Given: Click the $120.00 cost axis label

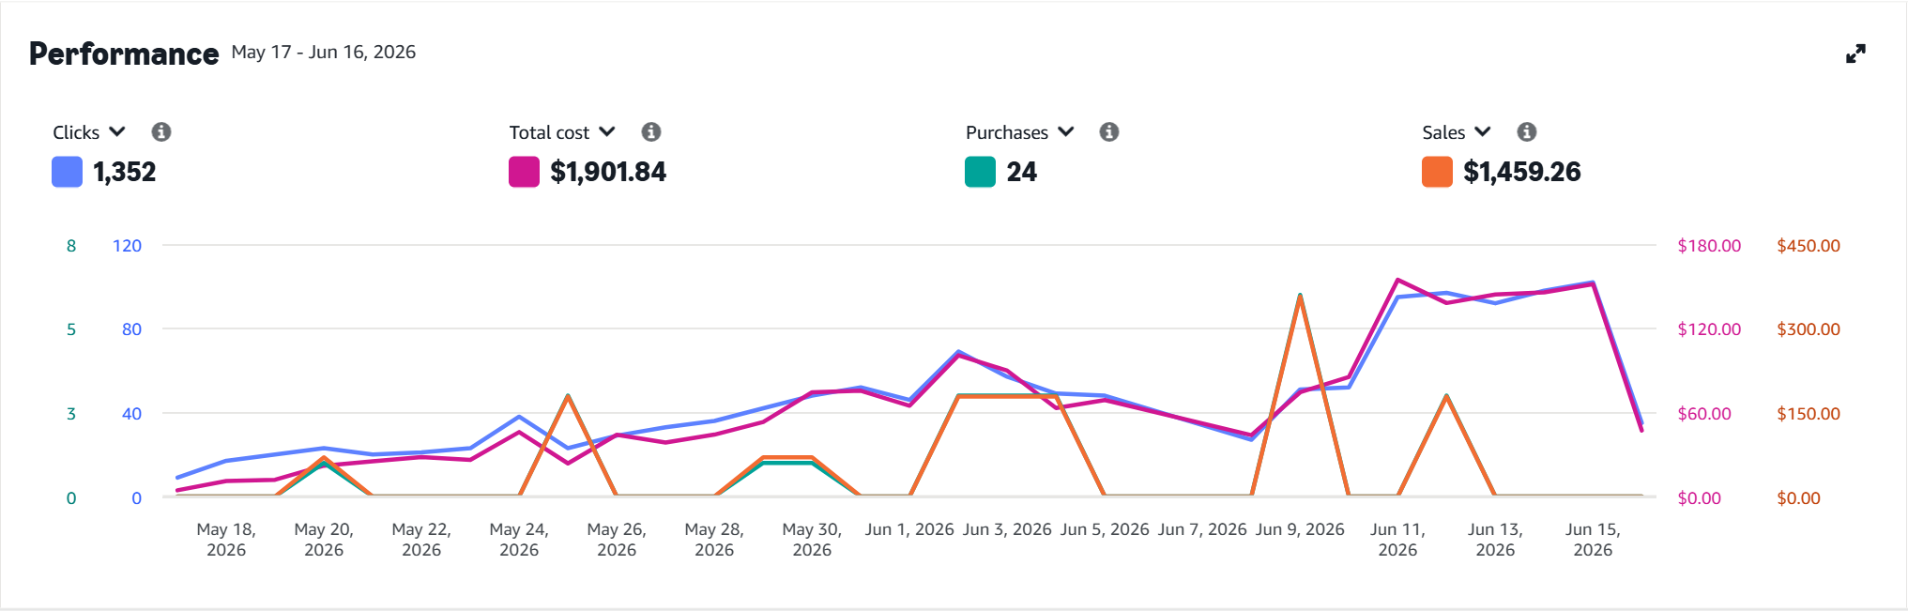Looking at the screenshot, I should (x=1709, y=329).
